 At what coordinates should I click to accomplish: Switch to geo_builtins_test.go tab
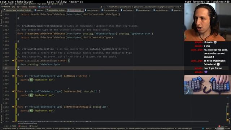click(56, 10)
